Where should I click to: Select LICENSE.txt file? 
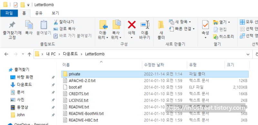[x=155, y=100]
